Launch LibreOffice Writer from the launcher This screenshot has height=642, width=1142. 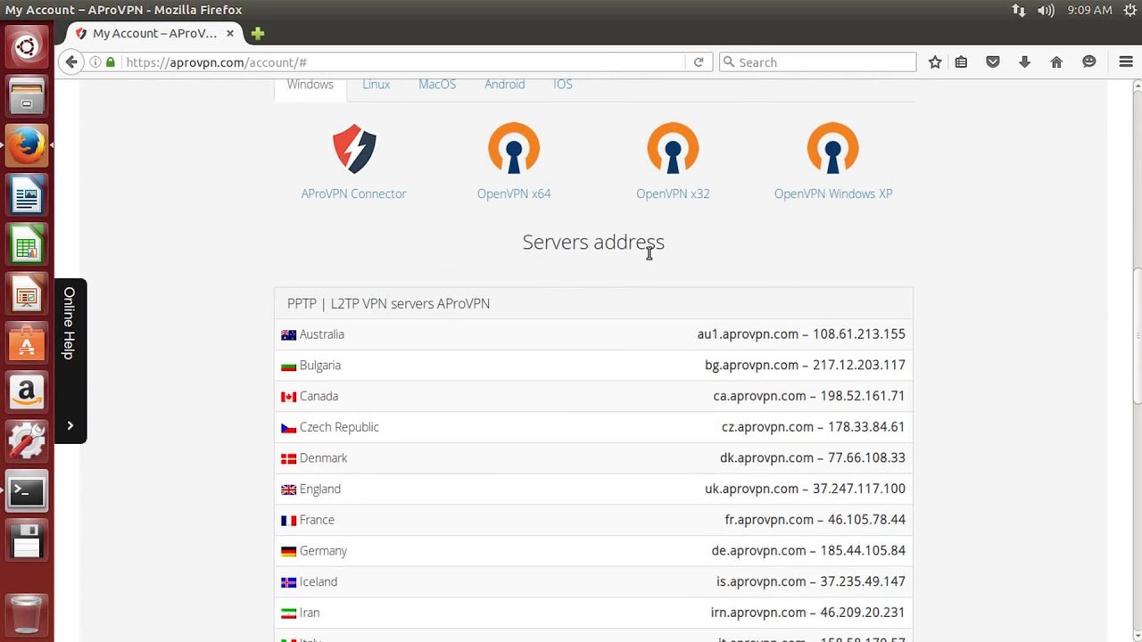tap(27, 193)
